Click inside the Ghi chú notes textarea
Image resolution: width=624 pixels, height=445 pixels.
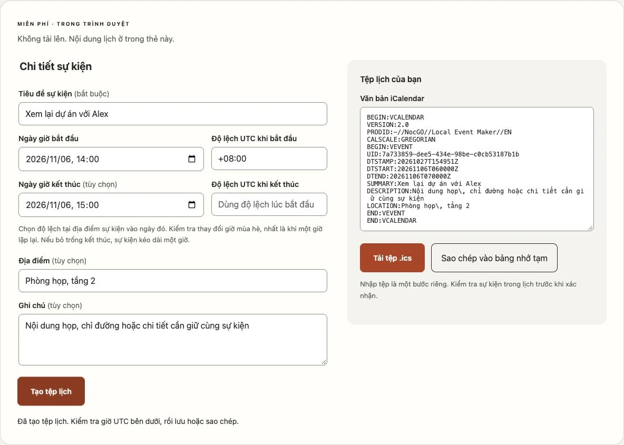[173, 340]
